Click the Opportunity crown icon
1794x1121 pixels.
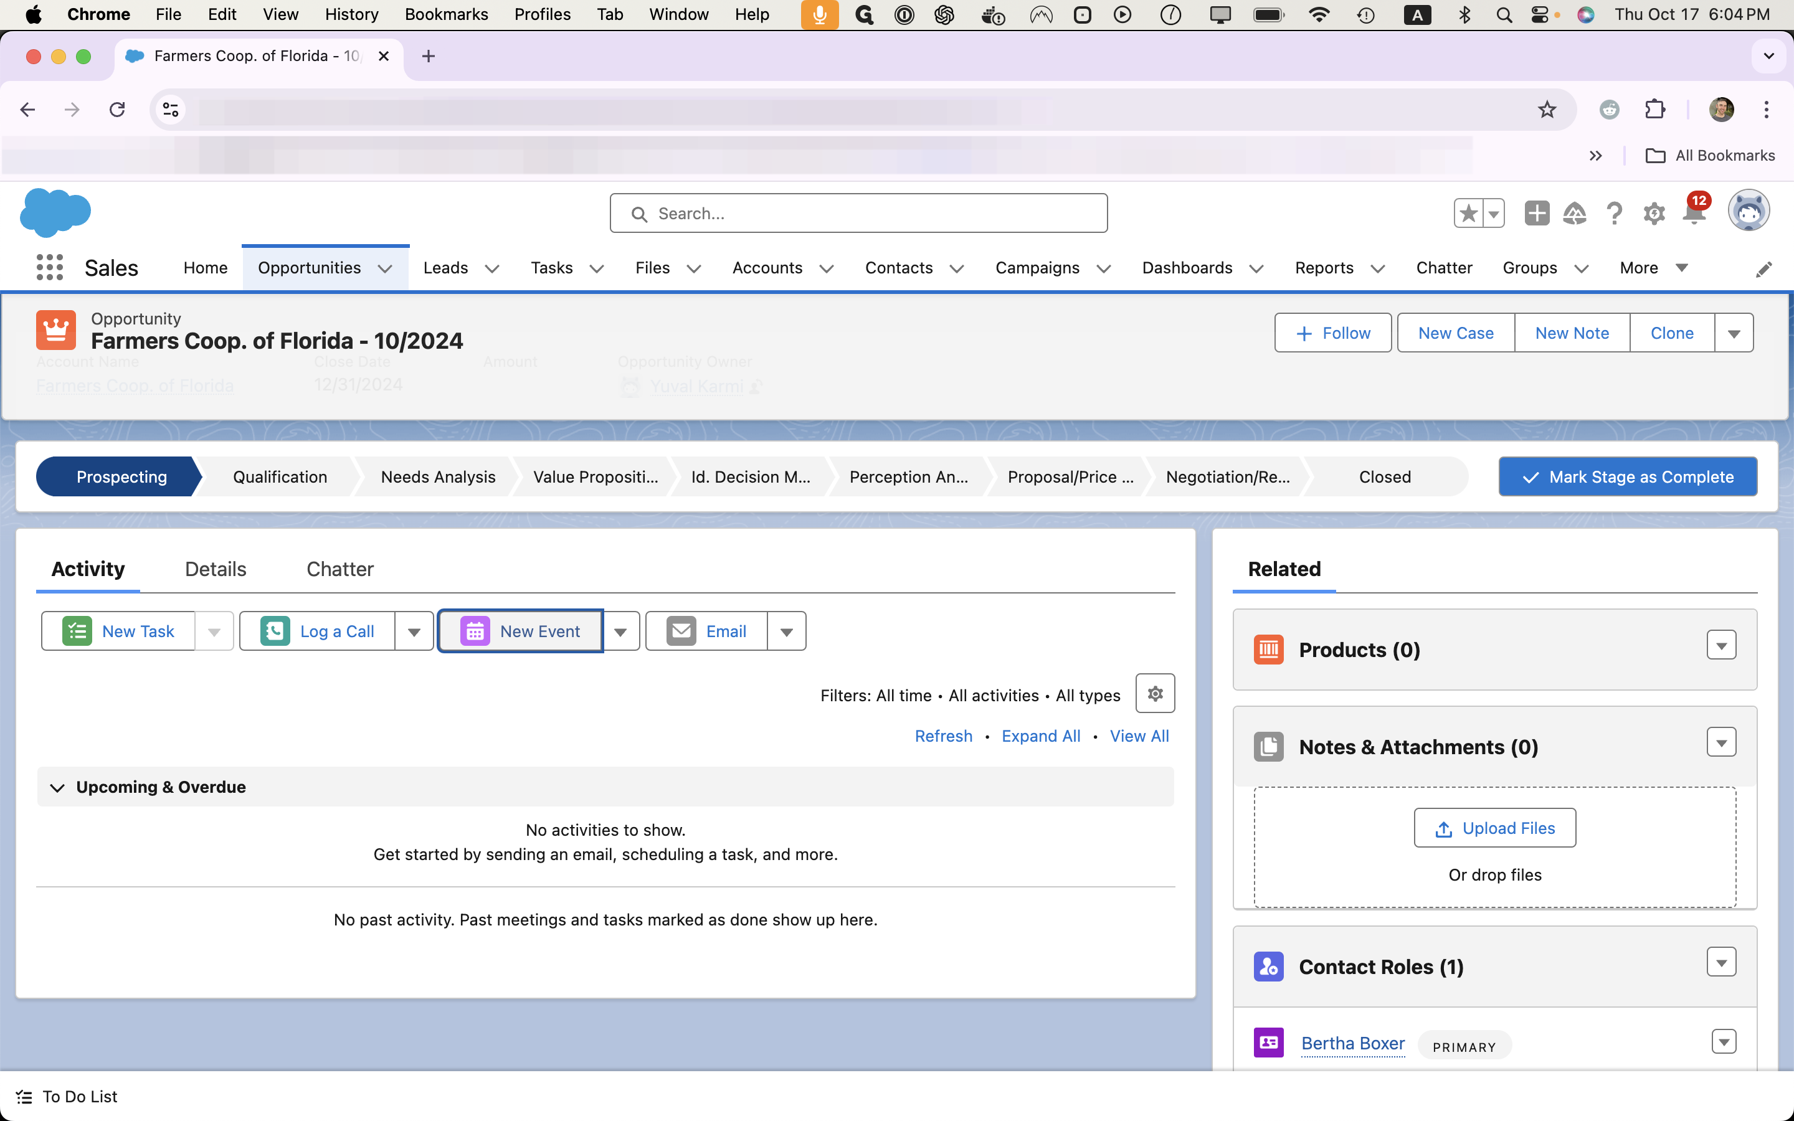(x=55, y=330)
